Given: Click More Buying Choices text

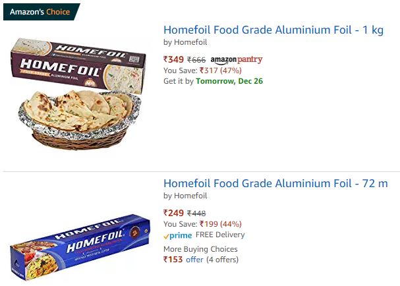Looking at the screenshot, I should (x=200, y=249).
